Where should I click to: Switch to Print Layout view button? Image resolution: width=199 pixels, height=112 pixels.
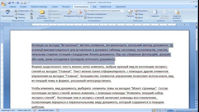(154, 110)
